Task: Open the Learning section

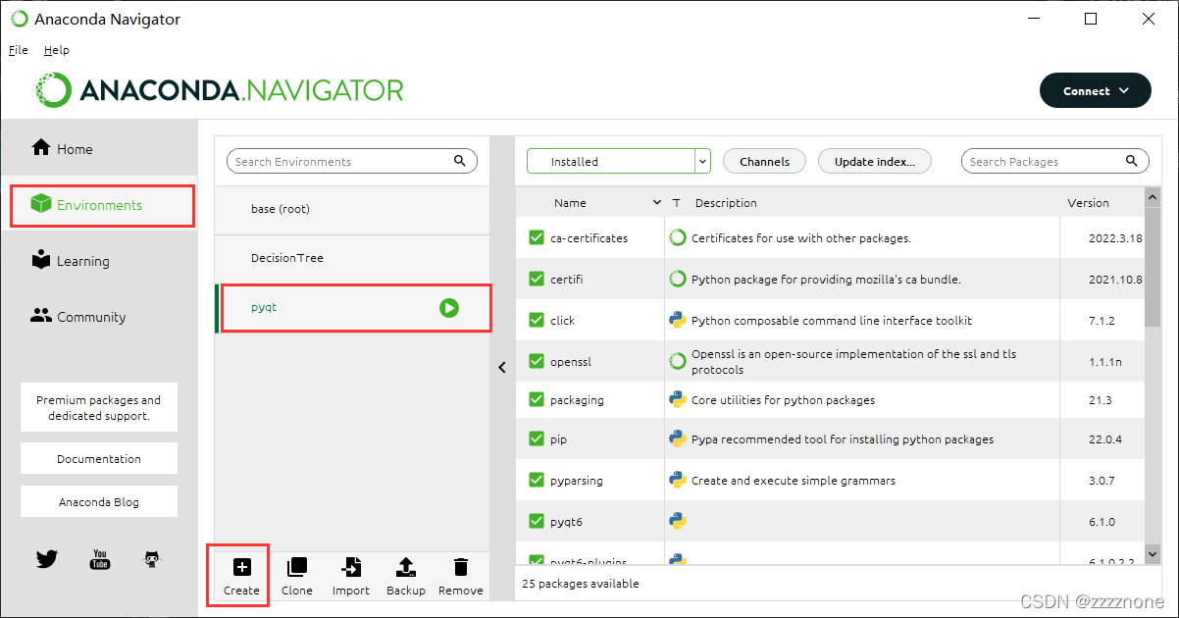Action: (x=71, y=261)
